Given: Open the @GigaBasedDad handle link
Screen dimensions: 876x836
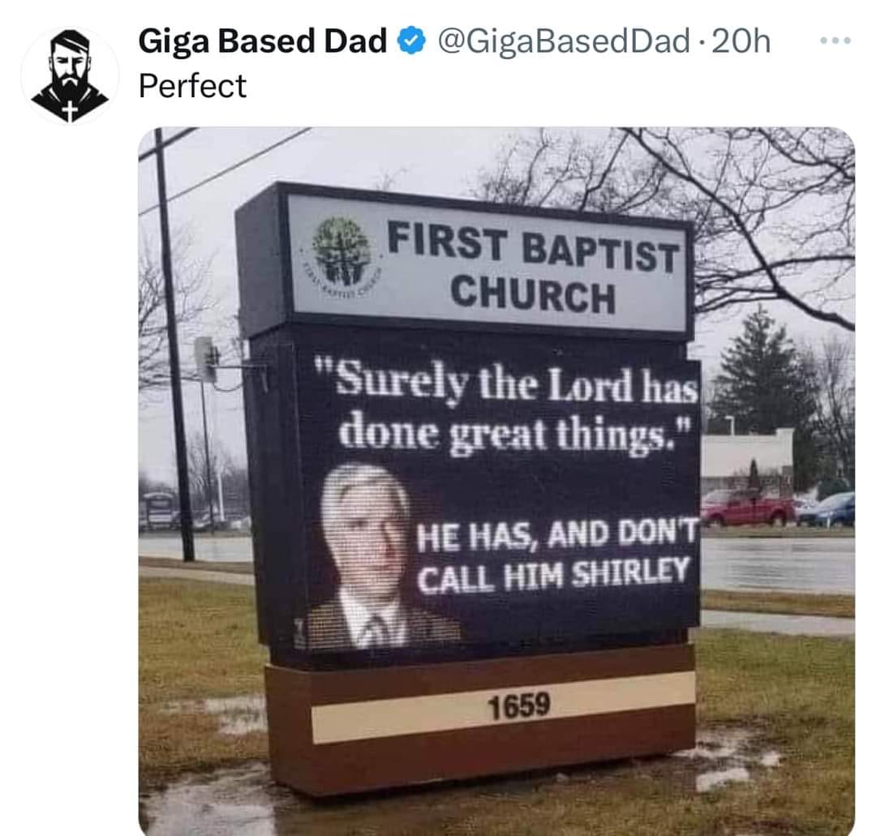Looking at the screenshot, I should (x=563, y=41).
